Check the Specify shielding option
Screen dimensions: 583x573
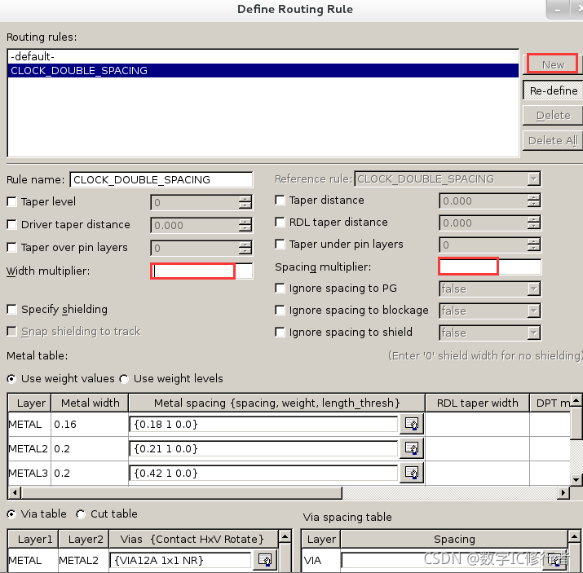pyautogui.click(x=12, y=309)
